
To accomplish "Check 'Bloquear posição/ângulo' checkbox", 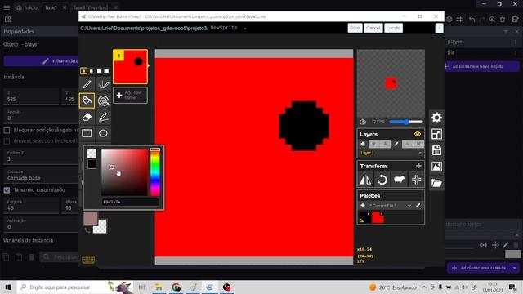I will (x=7, y=131).
